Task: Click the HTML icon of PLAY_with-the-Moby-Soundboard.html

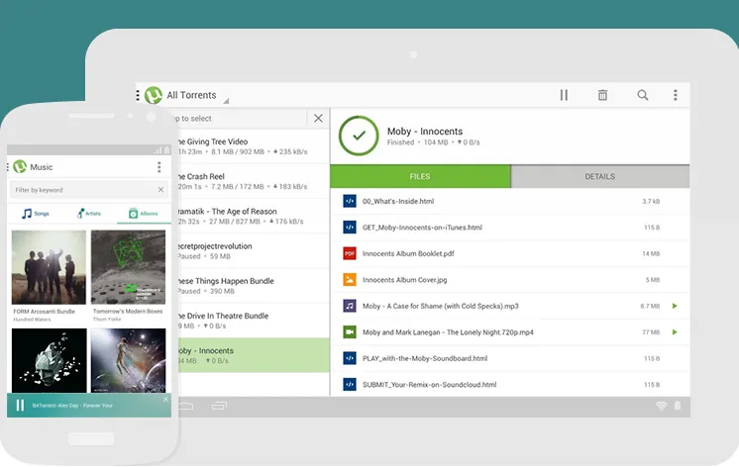Action: 350,358
